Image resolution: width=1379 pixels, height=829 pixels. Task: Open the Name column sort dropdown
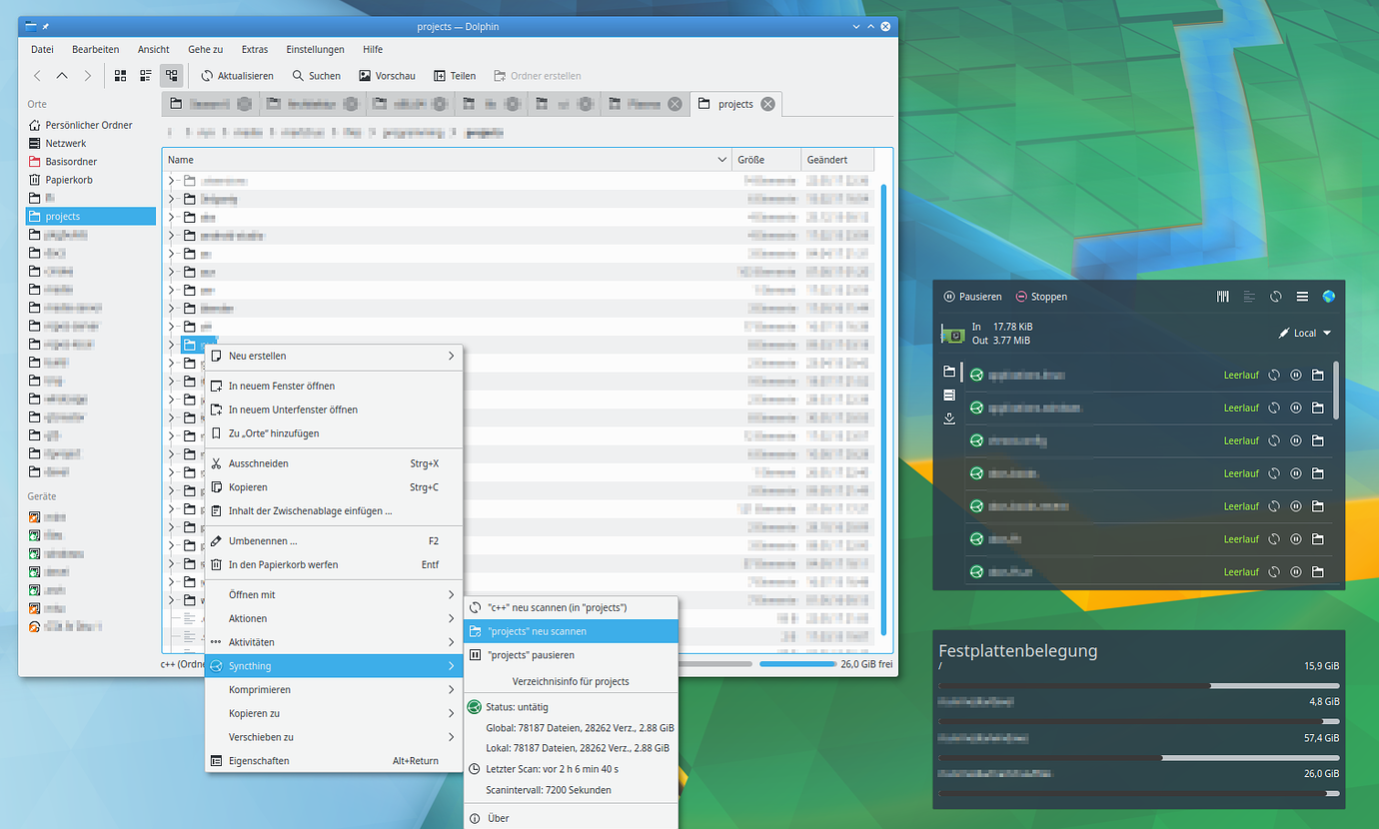click(x=721, y=159)
